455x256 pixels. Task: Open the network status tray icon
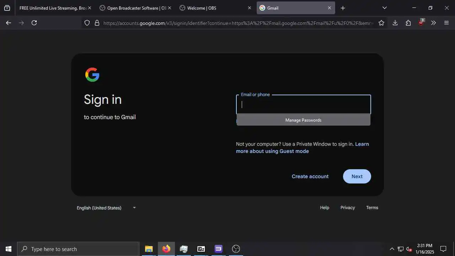pyautogui.click(x=401, y=249)
